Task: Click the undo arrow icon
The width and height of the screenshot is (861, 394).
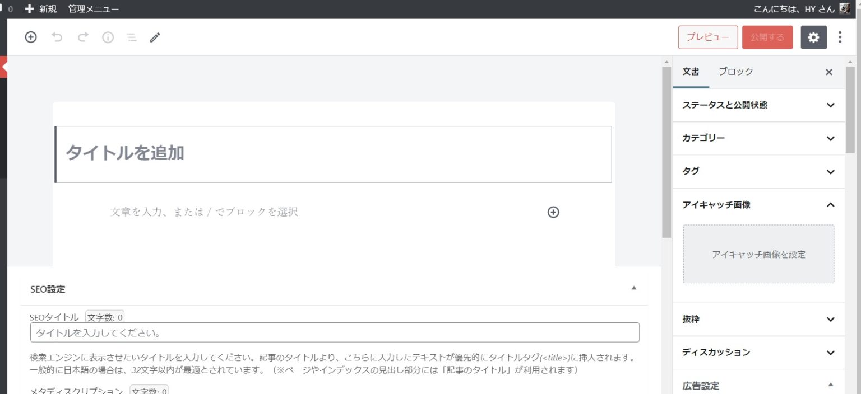Action: coord(57,37)
